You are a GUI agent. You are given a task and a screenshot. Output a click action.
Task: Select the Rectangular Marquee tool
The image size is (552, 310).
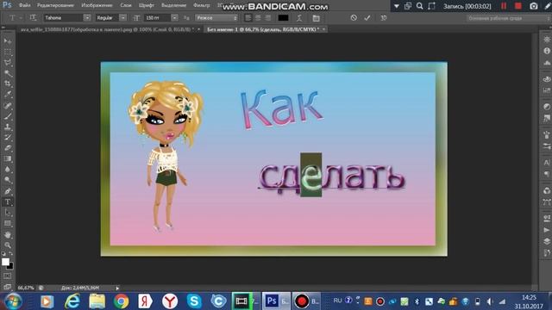[x=8, y=52]
